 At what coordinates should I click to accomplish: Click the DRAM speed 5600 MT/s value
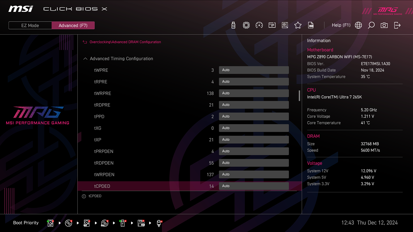[x=370, y=150]
